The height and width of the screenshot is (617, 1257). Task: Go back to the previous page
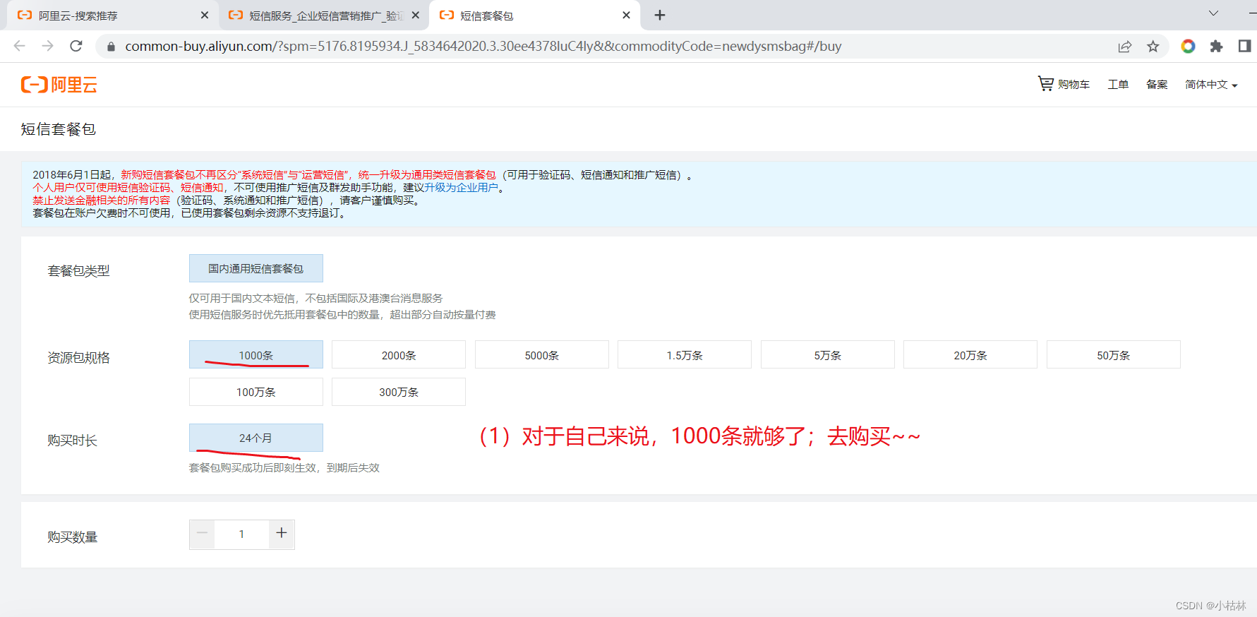click(19, 46)
